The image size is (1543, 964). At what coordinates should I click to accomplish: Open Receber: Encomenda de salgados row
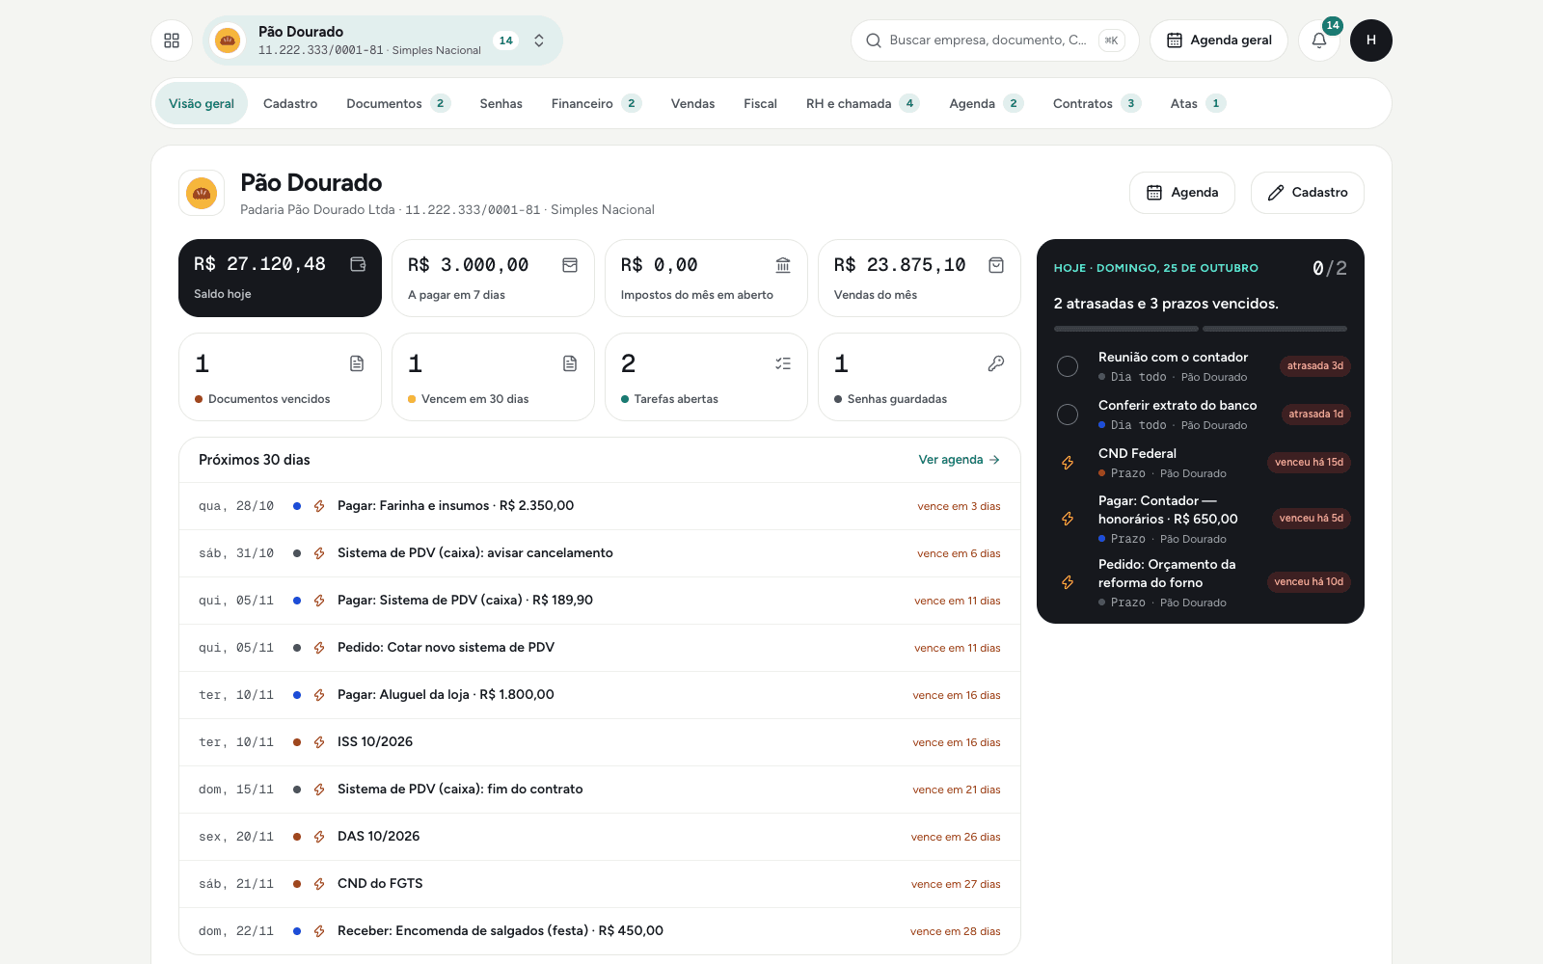point(600,931)
